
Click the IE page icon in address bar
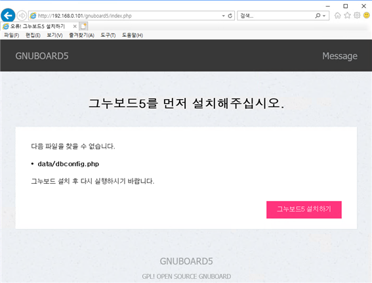pos(33,16)
